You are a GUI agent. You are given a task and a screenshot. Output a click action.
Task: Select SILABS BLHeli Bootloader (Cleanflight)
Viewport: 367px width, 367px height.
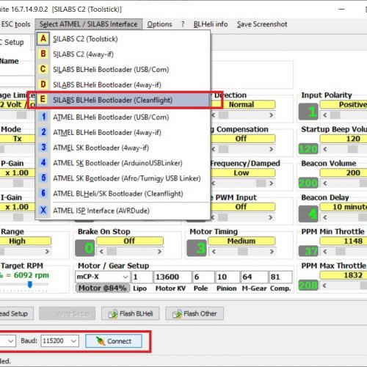click(123, 100)
